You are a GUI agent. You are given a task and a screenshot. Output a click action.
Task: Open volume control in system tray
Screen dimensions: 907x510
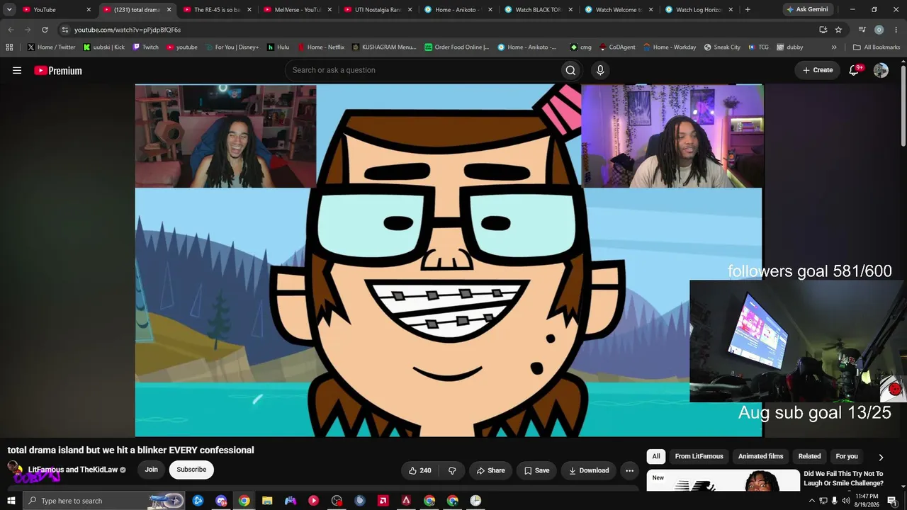coord(845,501)
